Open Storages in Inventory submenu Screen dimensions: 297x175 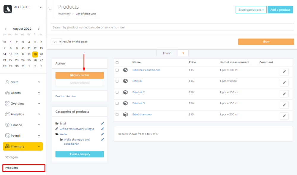point(11,157)
